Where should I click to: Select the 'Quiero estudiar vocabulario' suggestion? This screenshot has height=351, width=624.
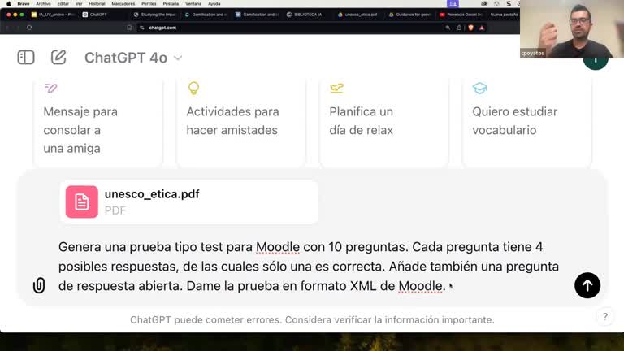(526, 123)
